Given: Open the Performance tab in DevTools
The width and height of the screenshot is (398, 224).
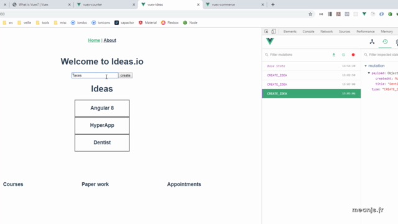Looking at the screenshot, I should [366, 32].
